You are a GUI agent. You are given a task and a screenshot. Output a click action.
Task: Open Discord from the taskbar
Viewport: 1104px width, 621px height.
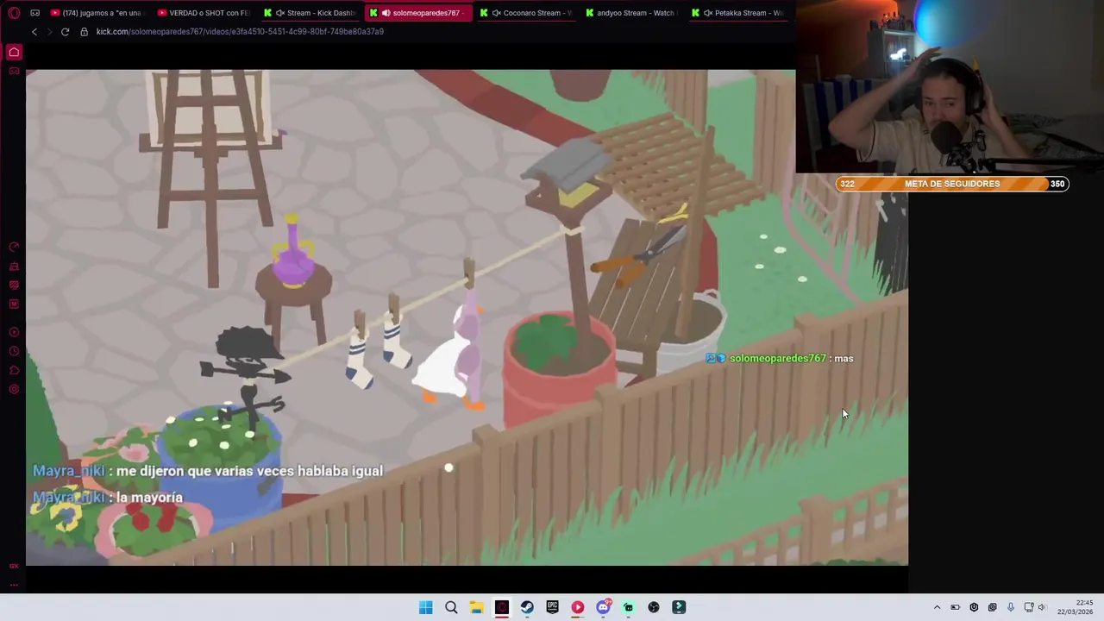point(604,607)
